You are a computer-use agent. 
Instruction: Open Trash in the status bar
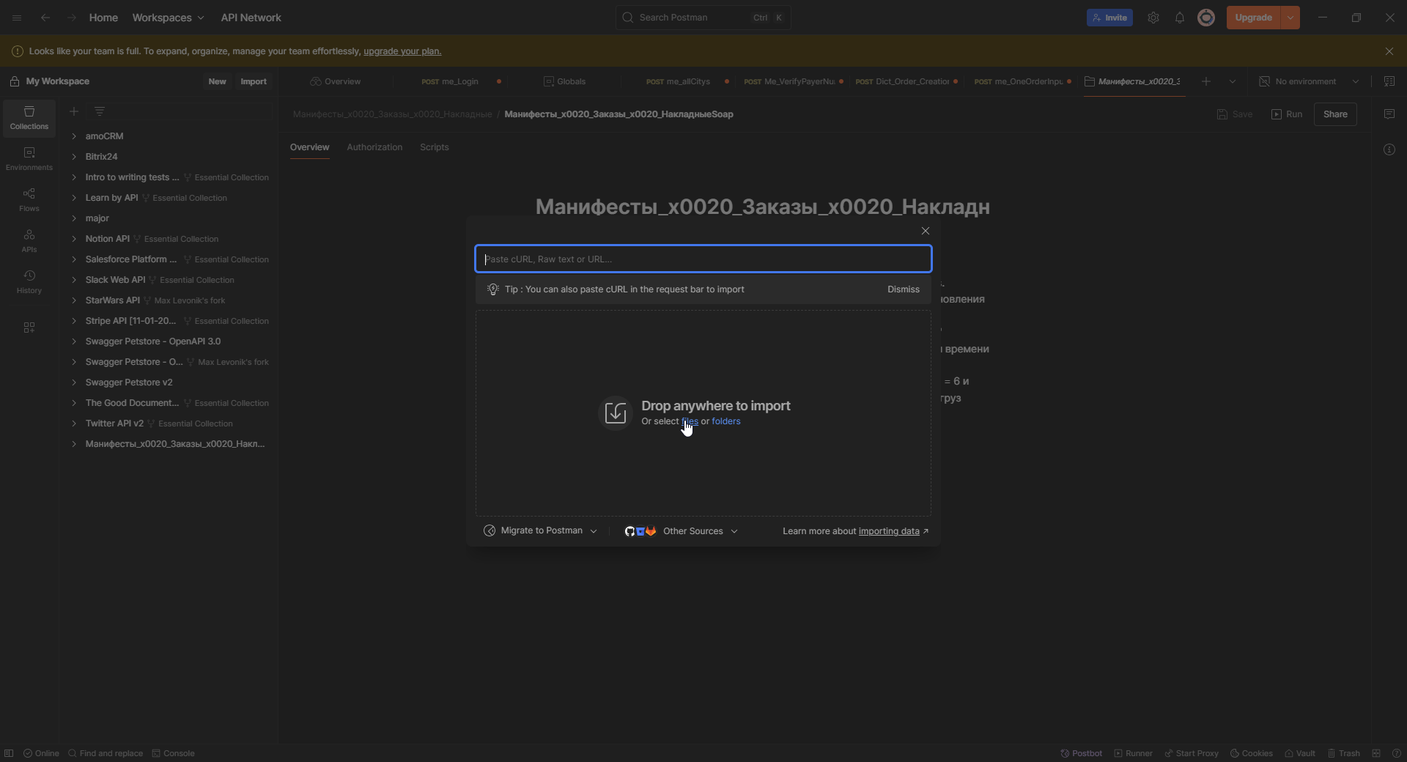tap(1343, 753)
